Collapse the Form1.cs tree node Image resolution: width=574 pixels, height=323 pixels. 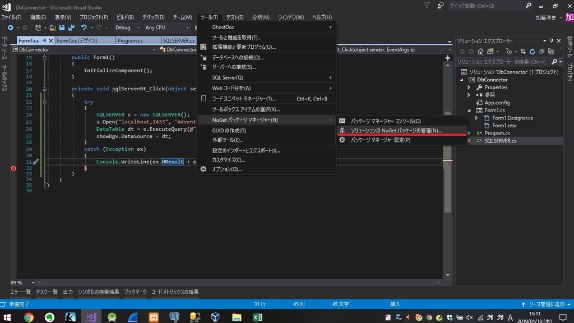(x=469, y=110)
